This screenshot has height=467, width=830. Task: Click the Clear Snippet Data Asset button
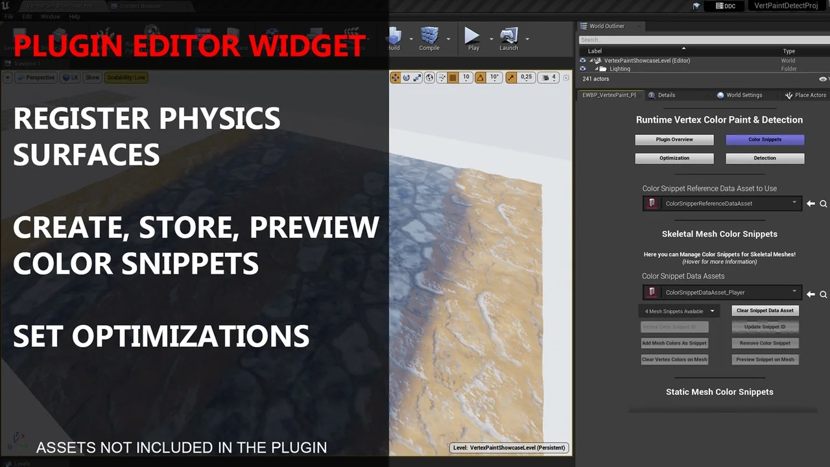click(x=765, y=310)
